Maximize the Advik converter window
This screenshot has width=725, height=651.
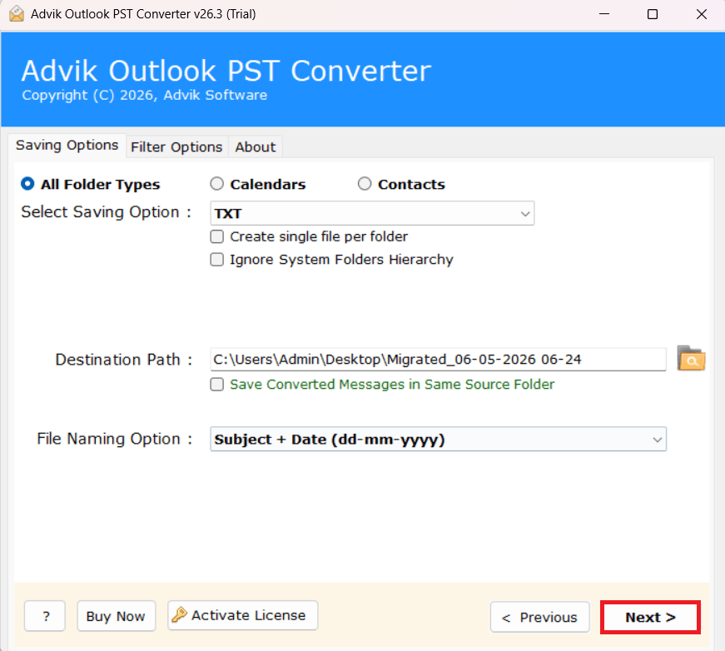tap(653, 14)
